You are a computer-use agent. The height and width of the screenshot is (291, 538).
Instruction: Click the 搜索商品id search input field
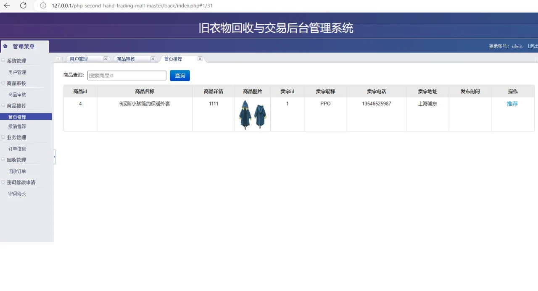click(x=126, y=76)
